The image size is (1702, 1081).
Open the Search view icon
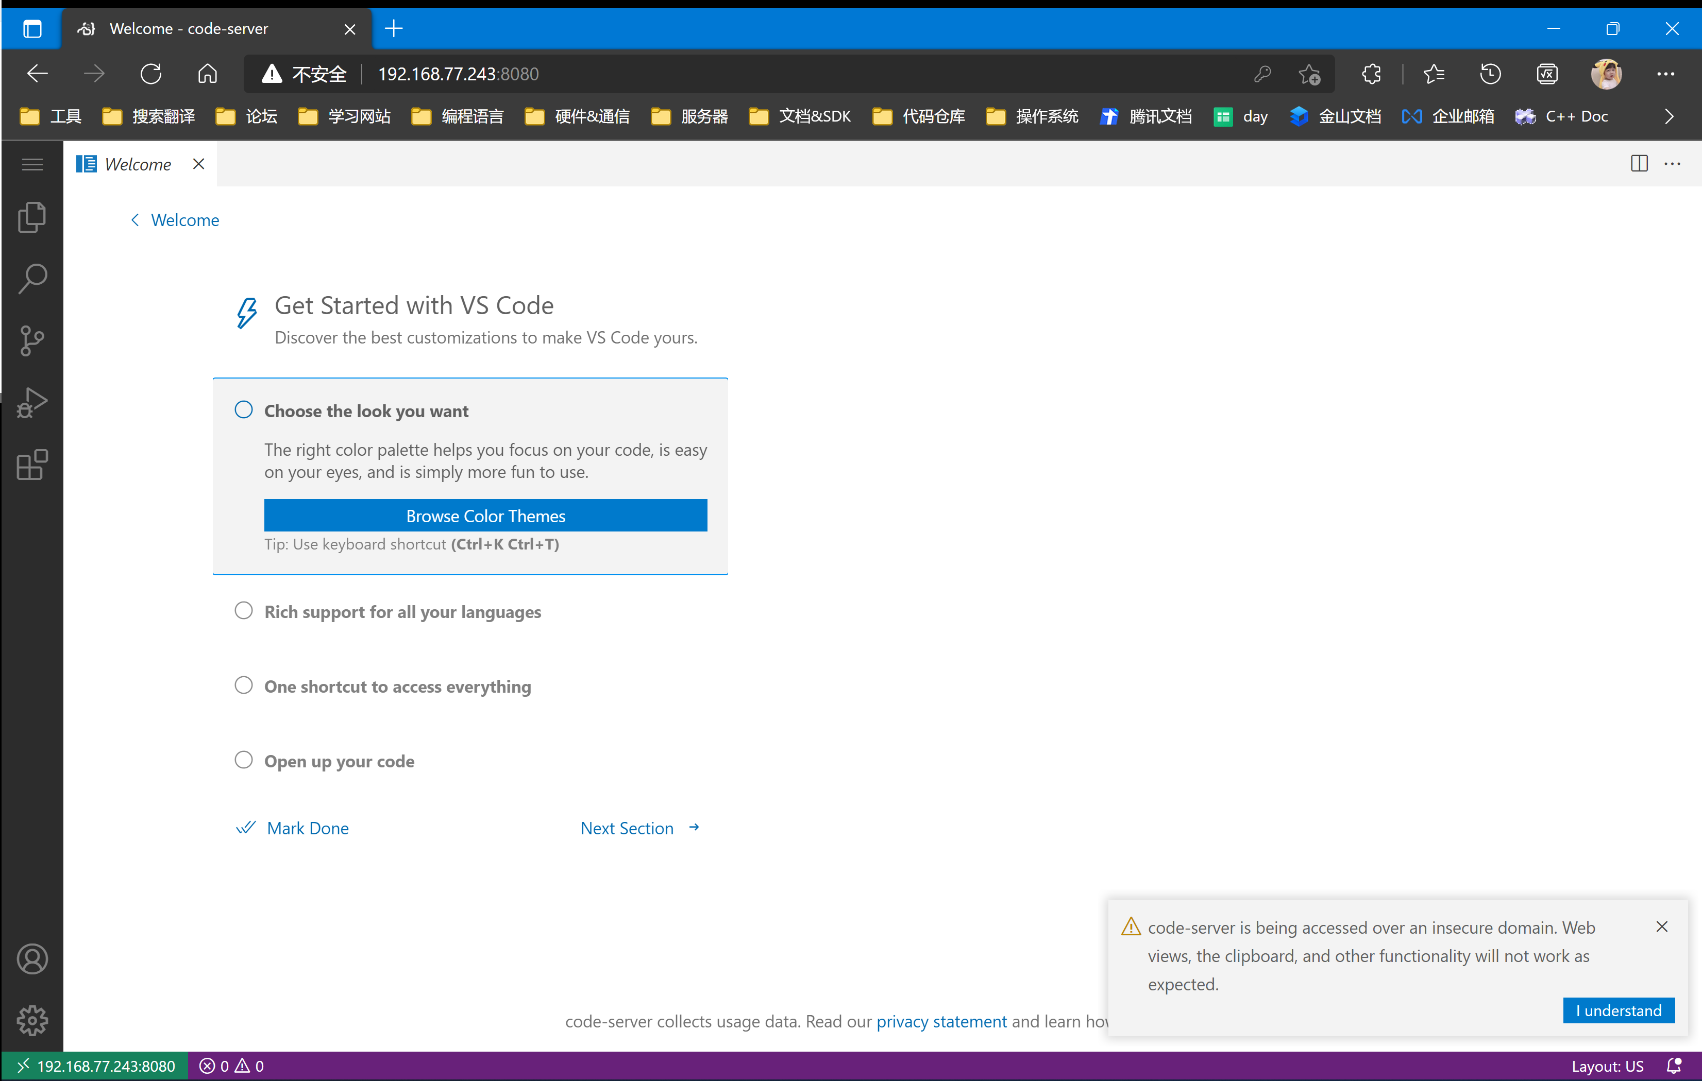point(32,279)
